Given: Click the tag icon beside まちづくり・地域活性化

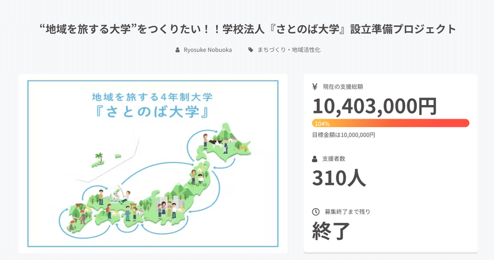Looking at the screenshot, I should click(251, 50).
